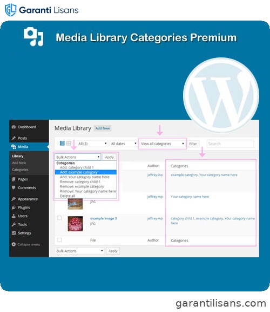Click the Media Library page heading

click(x=73, y=128)
